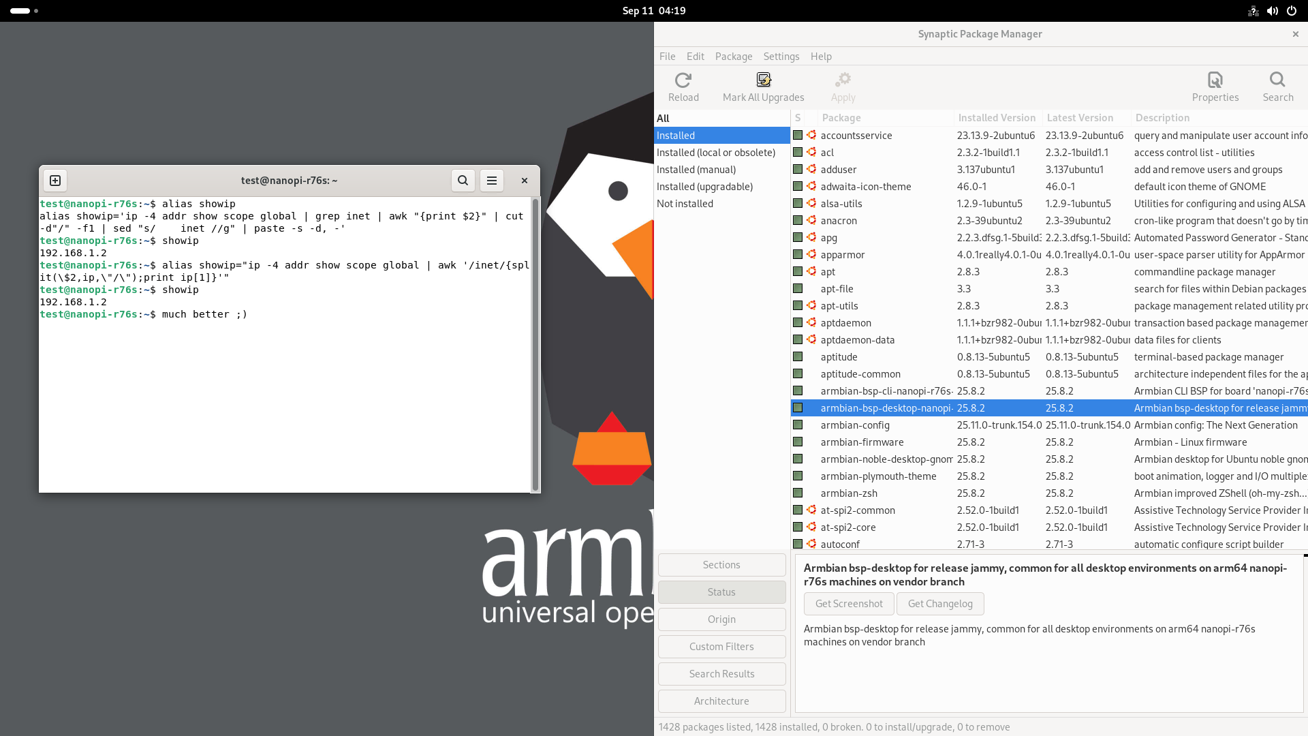Toggle status checkbox for apt-file package
Image resolution: width=1308 pixels, height=736 pixels.
tap(798, 288)
